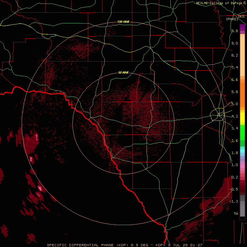Click the 9.0 scale value
The height and width of the screenshot is (247, 247).
(235, 43)
